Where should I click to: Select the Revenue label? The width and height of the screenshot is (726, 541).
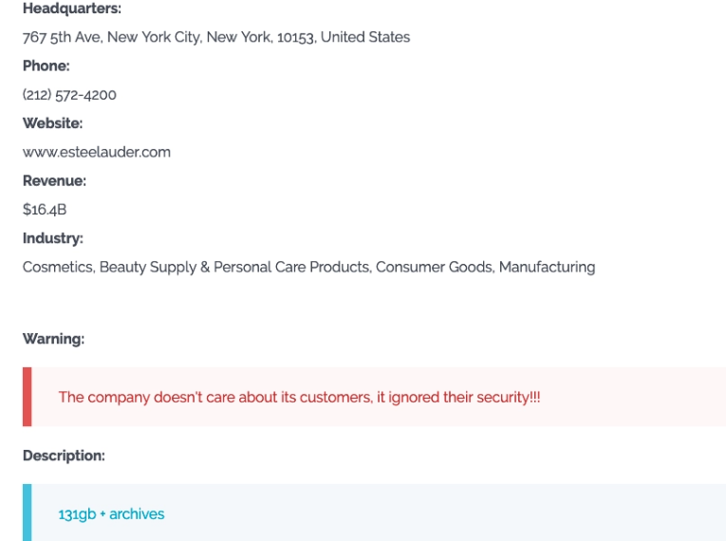(55, 180)
